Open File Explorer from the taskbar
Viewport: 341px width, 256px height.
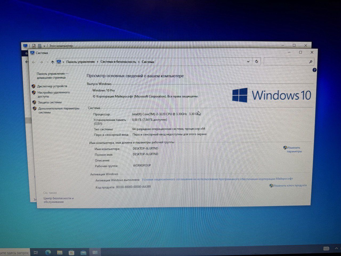pos(60,252)
